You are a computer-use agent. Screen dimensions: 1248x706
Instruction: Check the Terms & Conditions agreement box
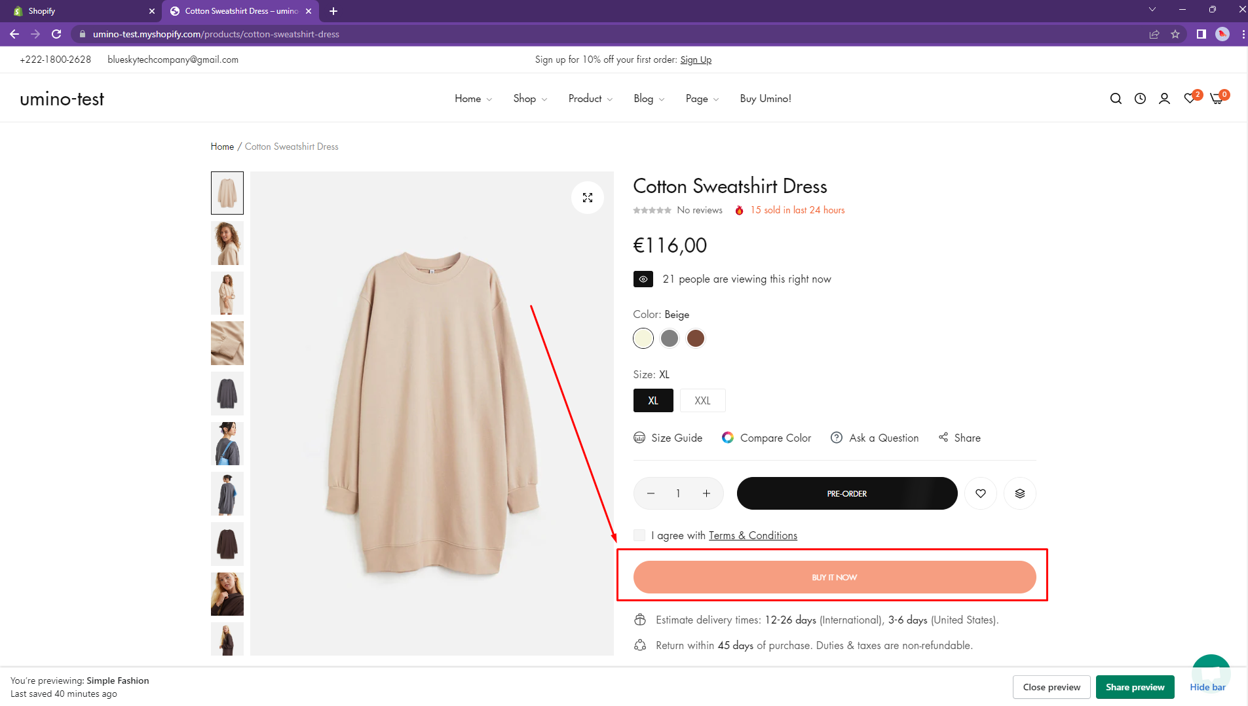point(639,535)
